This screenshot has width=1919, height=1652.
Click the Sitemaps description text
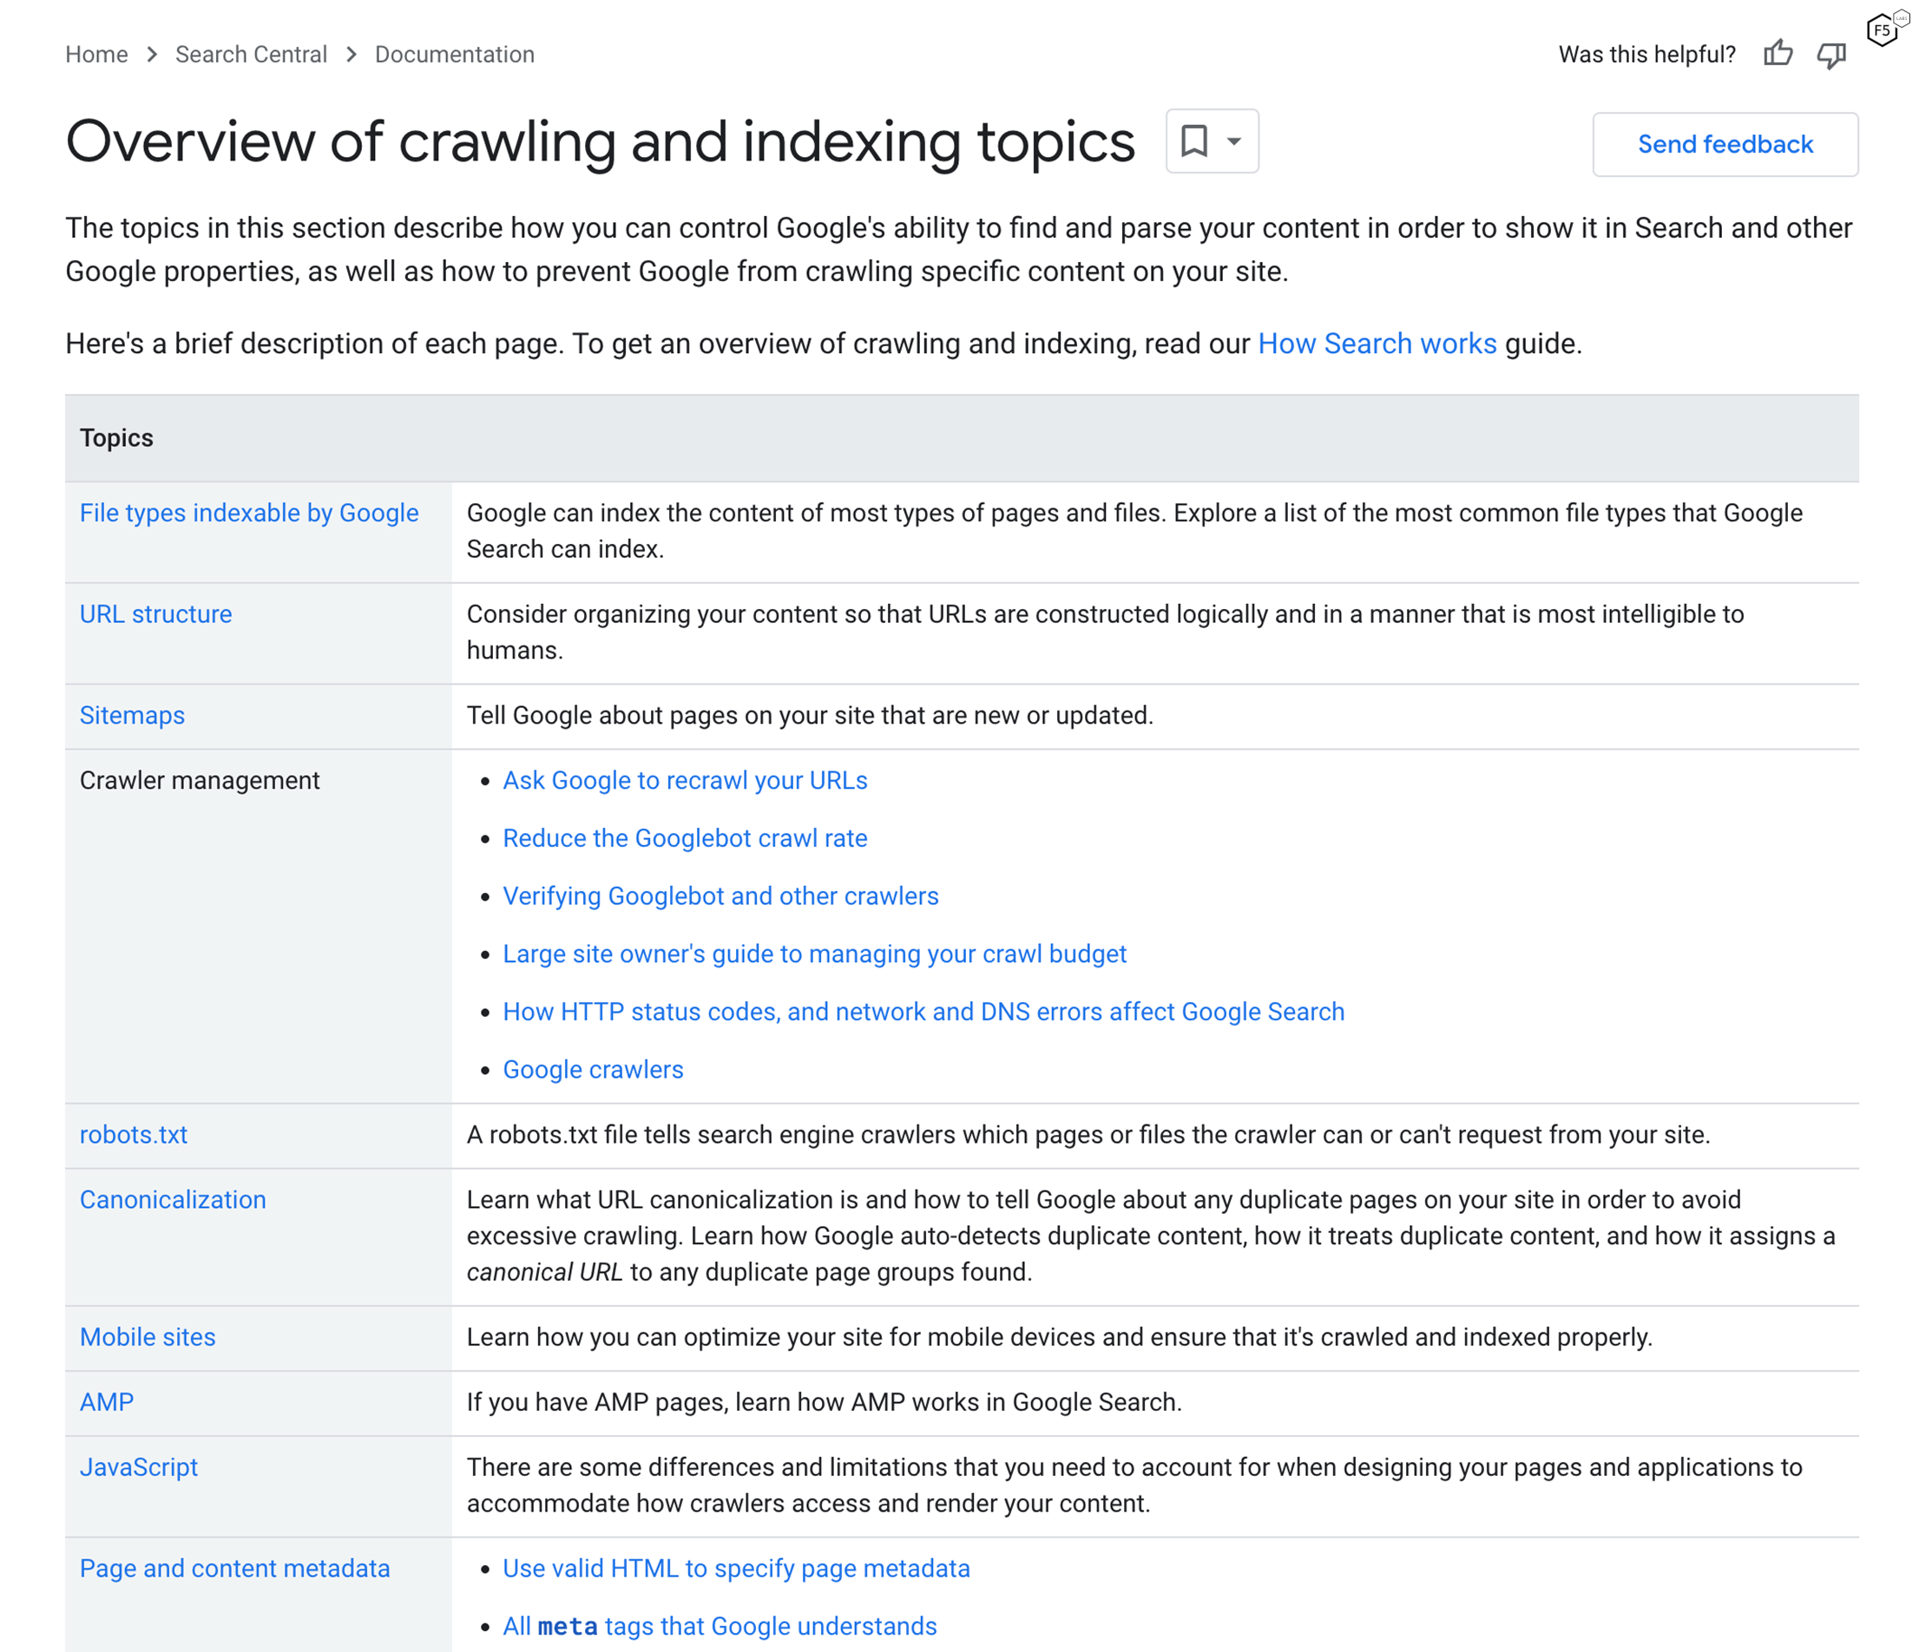coord(810,715)
